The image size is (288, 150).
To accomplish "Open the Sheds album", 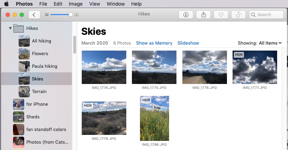I will [36, 117].
